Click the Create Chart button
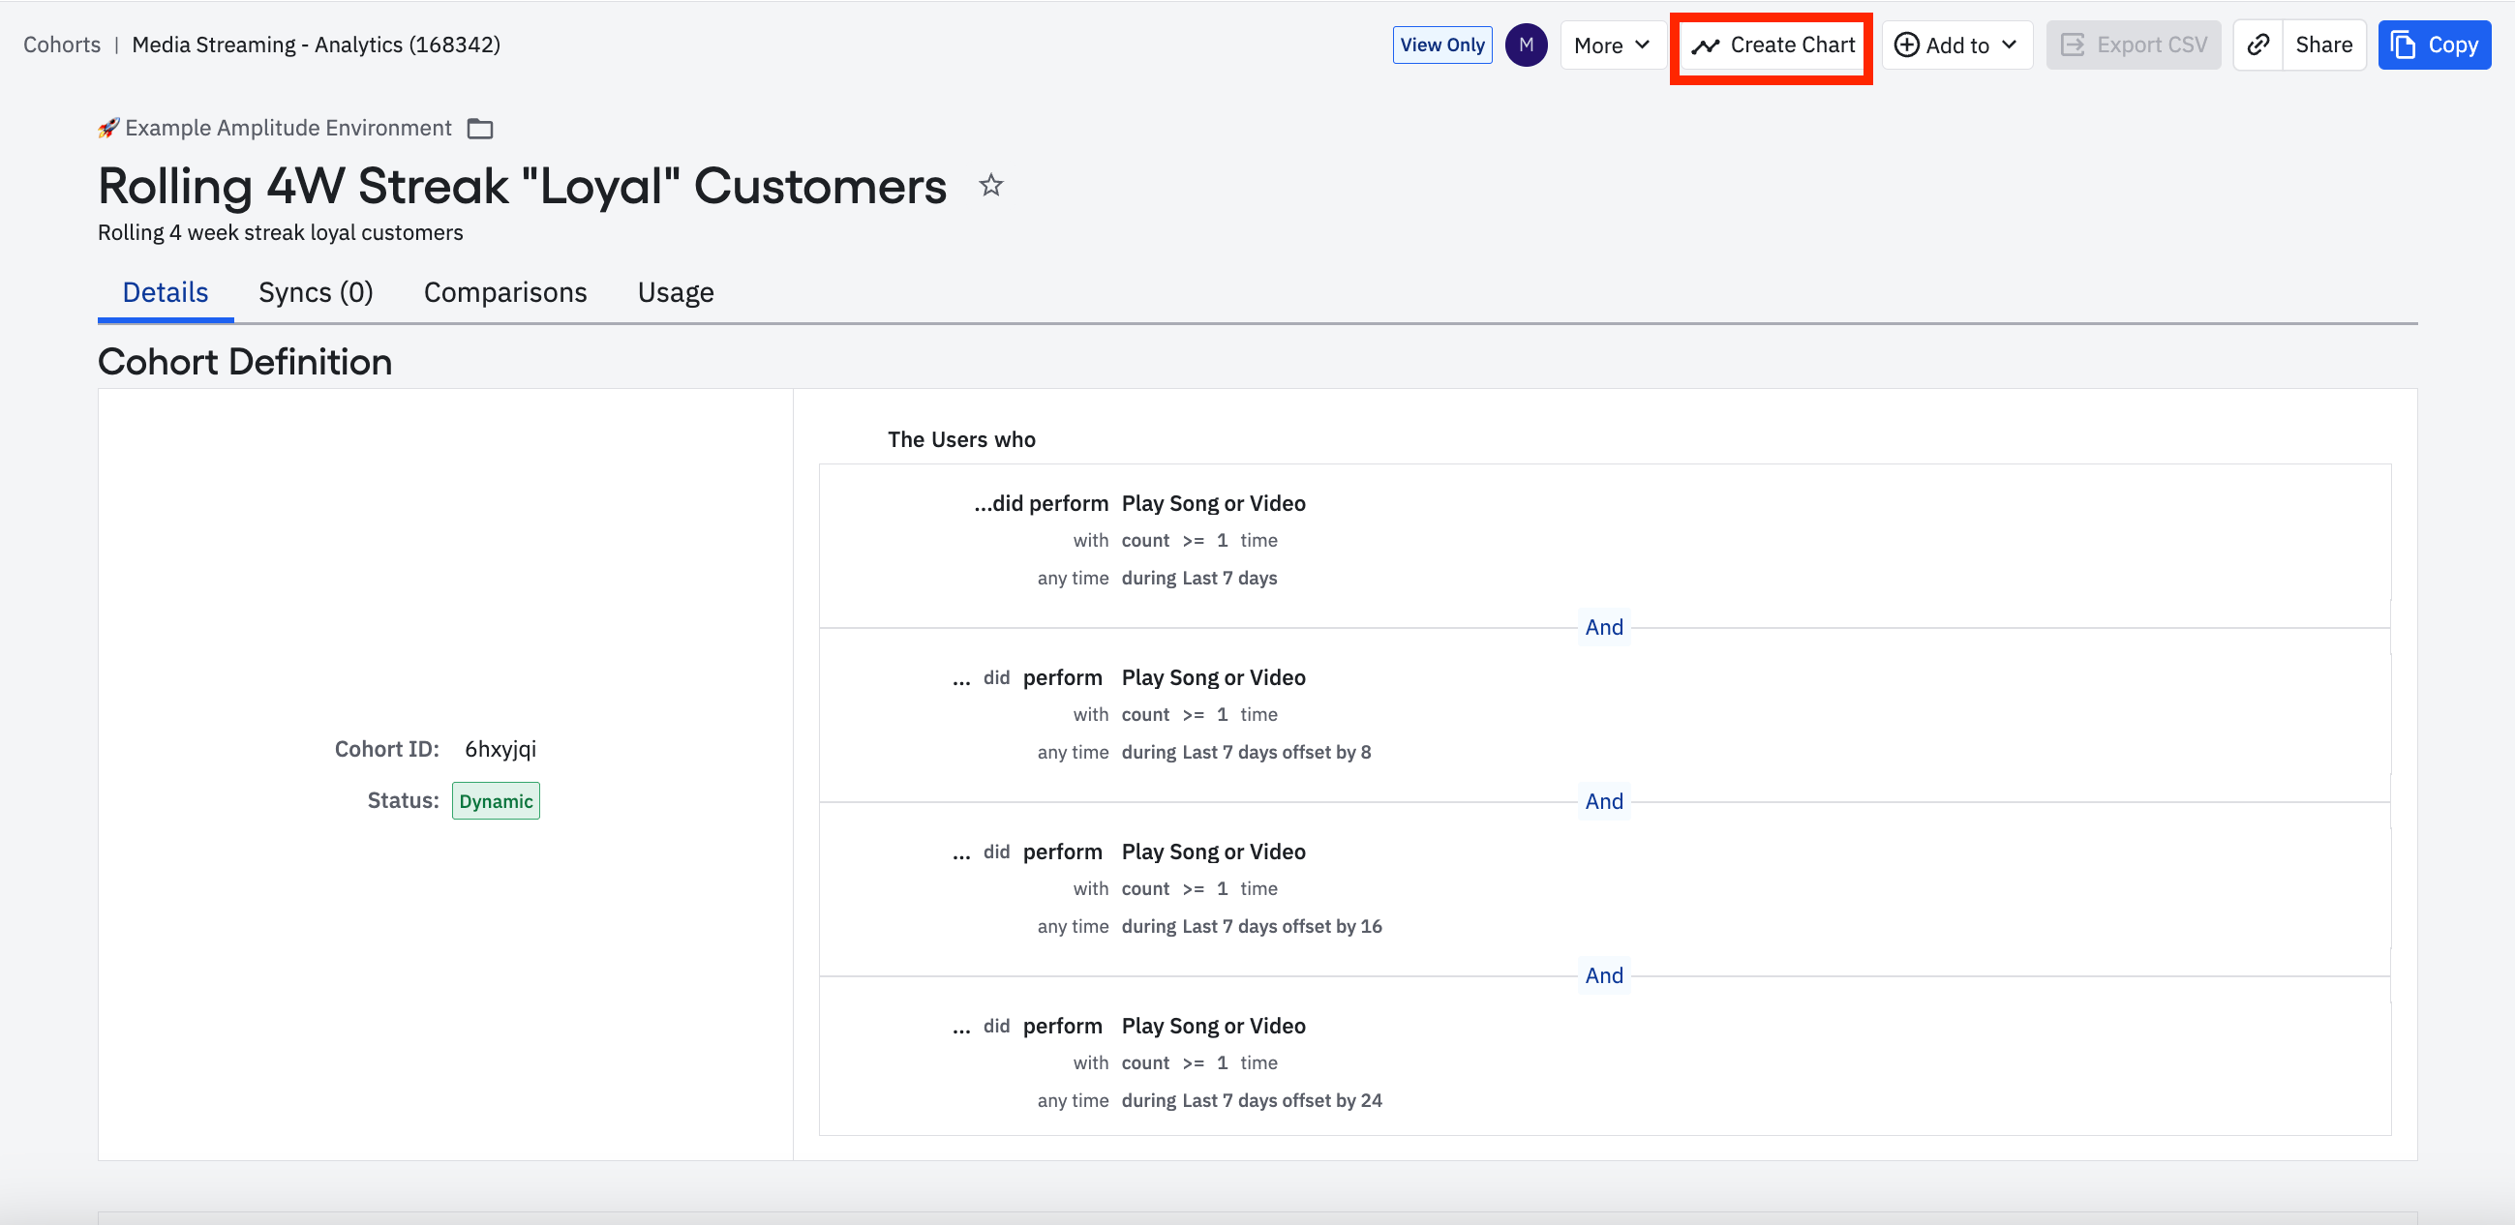Screen dimensions: 2515x1225 click(1773, 45)
